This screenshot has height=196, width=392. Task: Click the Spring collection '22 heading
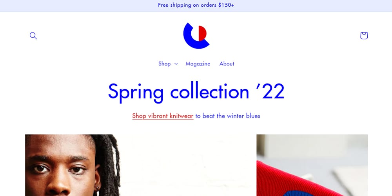pyautogui.click(x=196, y=91)
